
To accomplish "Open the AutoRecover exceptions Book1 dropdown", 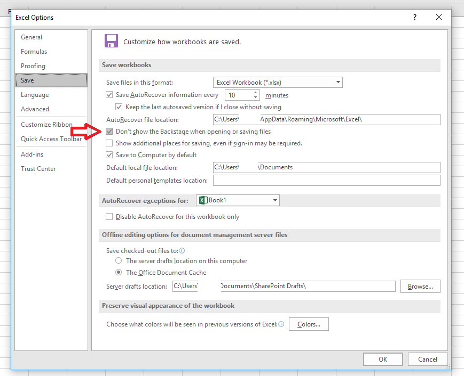I will tap(238, 200).
